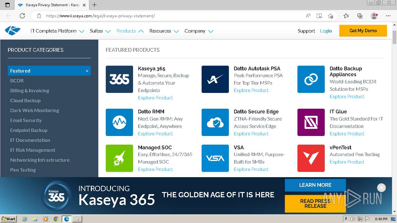Open the browser profile avatar
Screen dimensions: 397x223
pyautogui.click(x=374, y=16)
